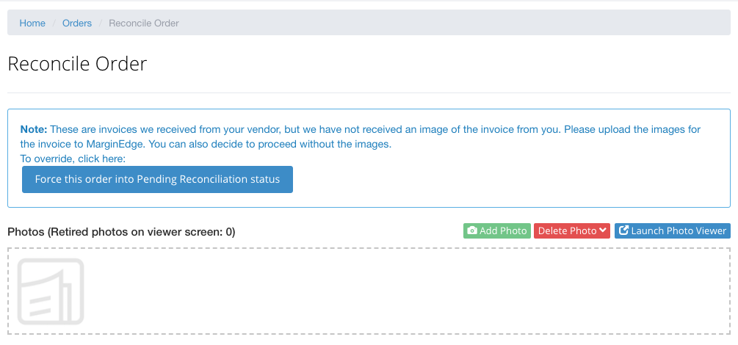The width and height of the screenshot is (738, 345).
Task: Navigate to the Orders breadcrumb link
Action: 77,23
